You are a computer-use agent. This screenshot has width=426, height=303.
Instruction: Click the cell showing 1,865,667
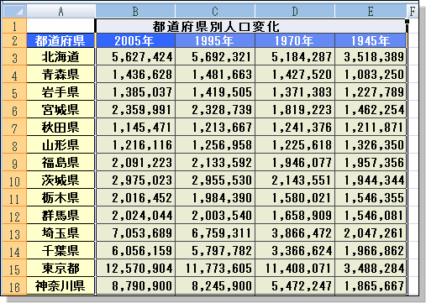371,286
